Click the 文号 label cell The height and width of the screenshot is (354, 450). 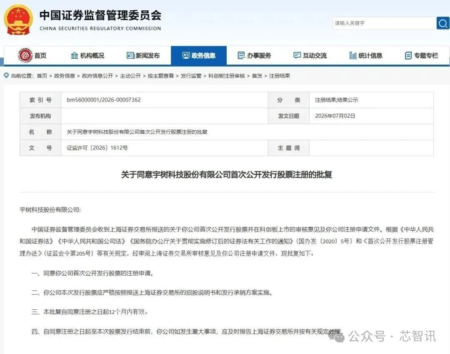(40, 148)
